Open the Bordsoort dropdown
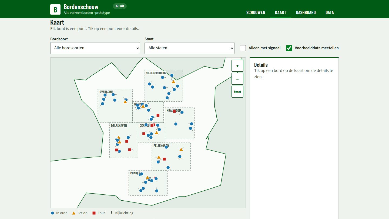This screenshot has height=219, width=389. 95,48
